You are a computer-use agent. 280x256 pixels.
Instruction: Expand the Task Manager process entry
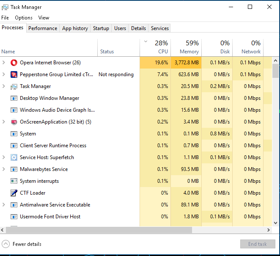3,86
